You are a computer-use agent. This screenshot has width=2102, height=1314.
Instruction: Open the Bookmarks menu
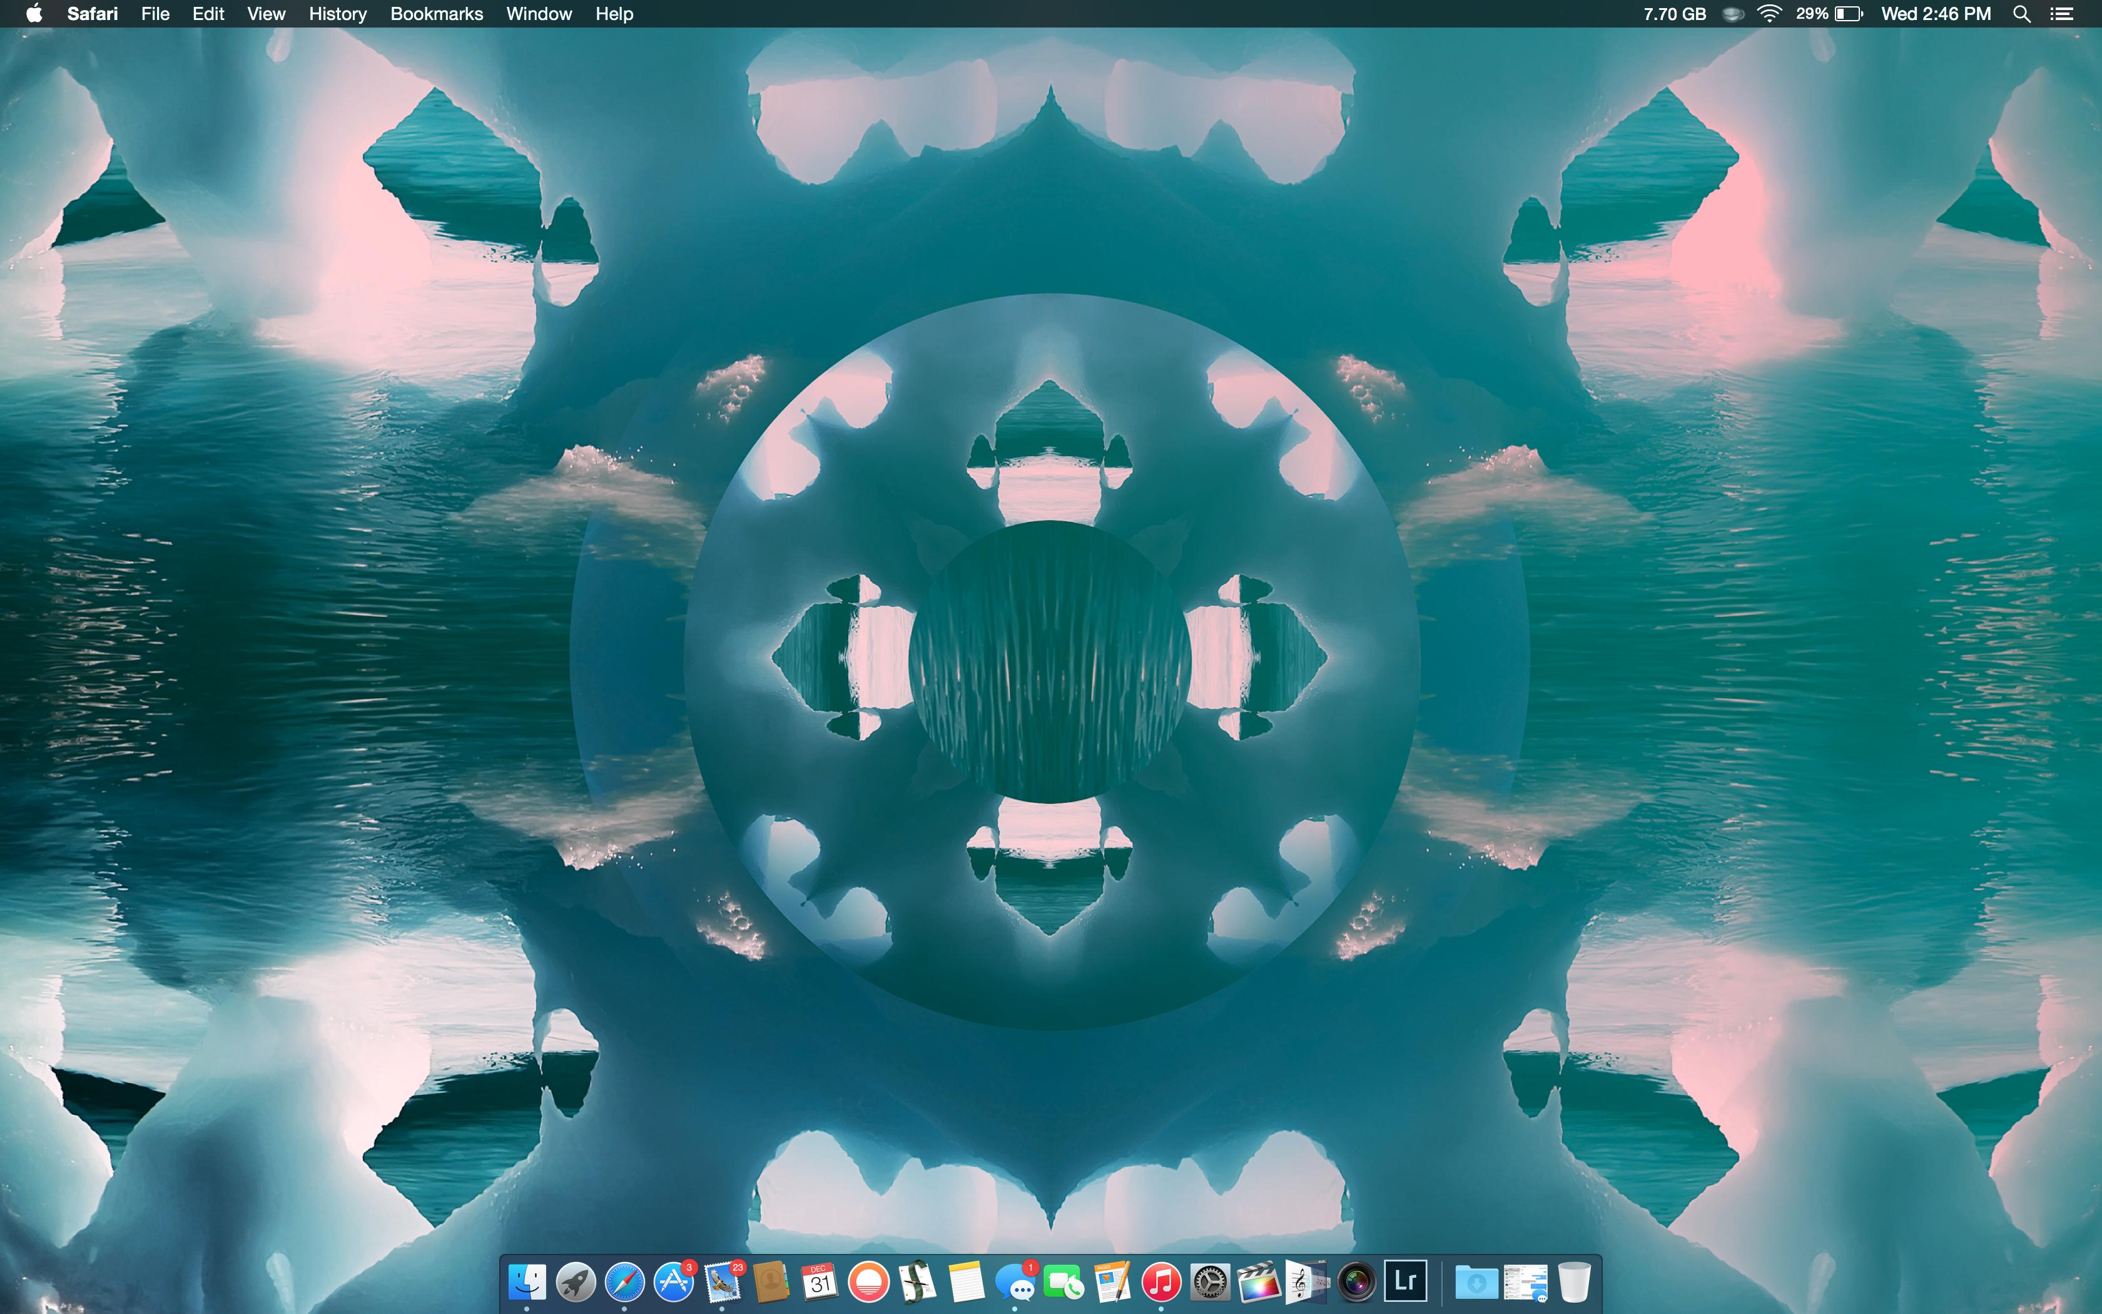tap(436, 14)
